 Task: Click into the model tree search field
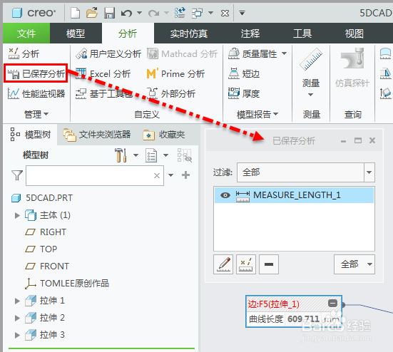pos(95,175)
